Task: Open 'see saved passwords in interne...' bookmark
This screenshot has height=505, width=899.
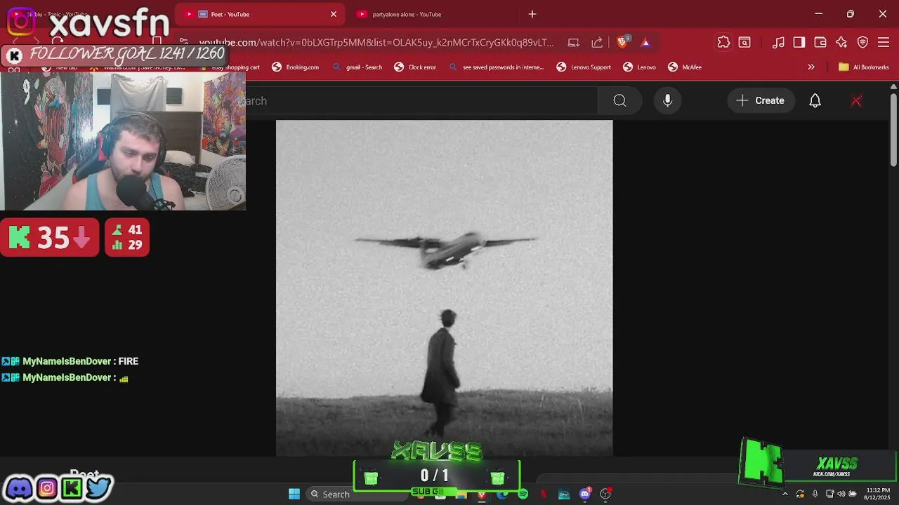Action: click(497, 67)
